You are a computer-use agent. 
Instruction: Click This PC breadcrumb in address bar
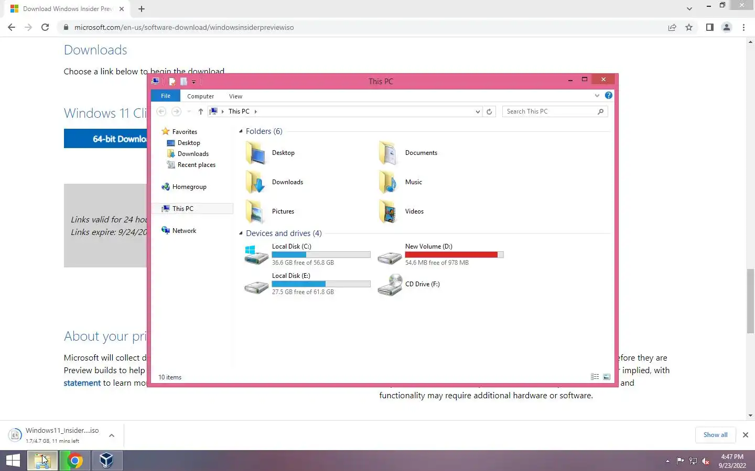tap(239, 111)
